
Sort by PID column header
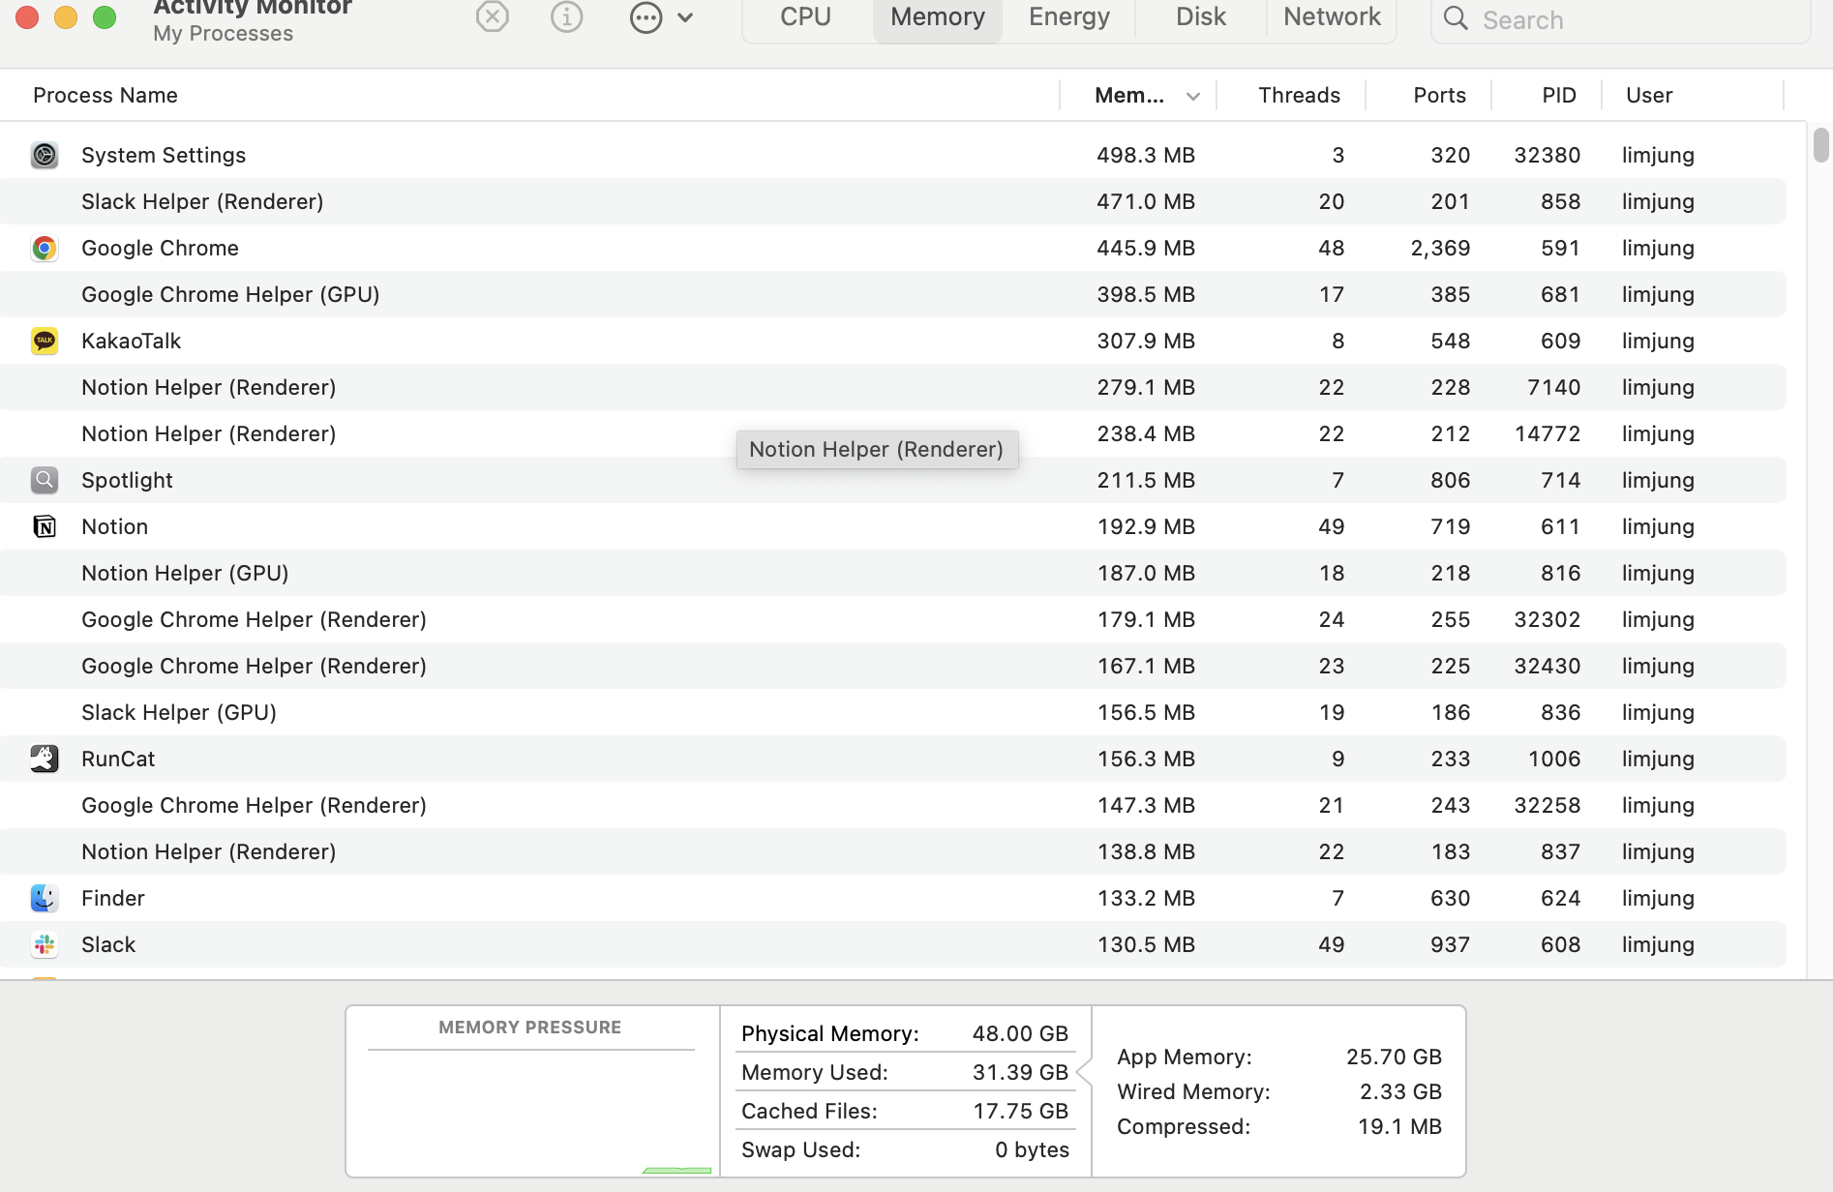point(1559,95)
